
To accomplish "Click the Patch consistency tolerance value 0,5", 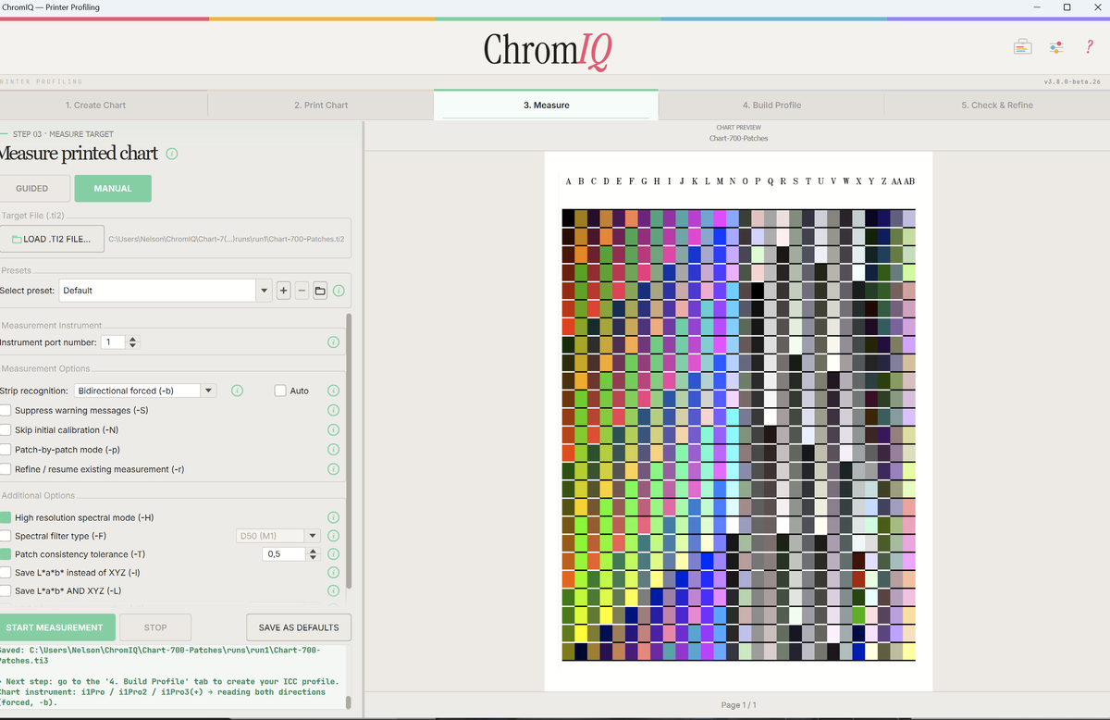I will click(284, 554).
